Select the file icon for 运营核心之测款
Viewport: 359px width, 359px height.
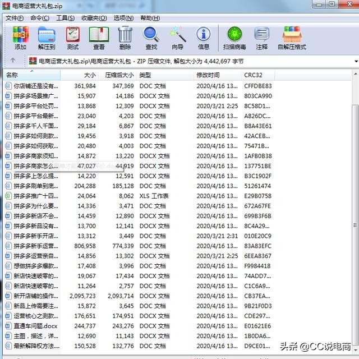8,316
